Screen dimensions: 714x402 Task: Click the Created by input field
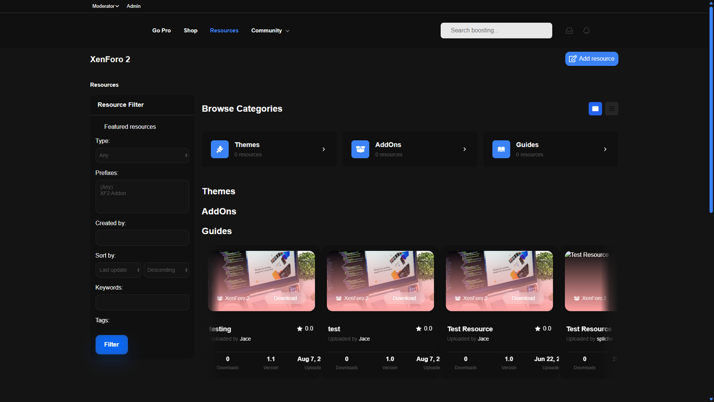click(x=142, y=237)
